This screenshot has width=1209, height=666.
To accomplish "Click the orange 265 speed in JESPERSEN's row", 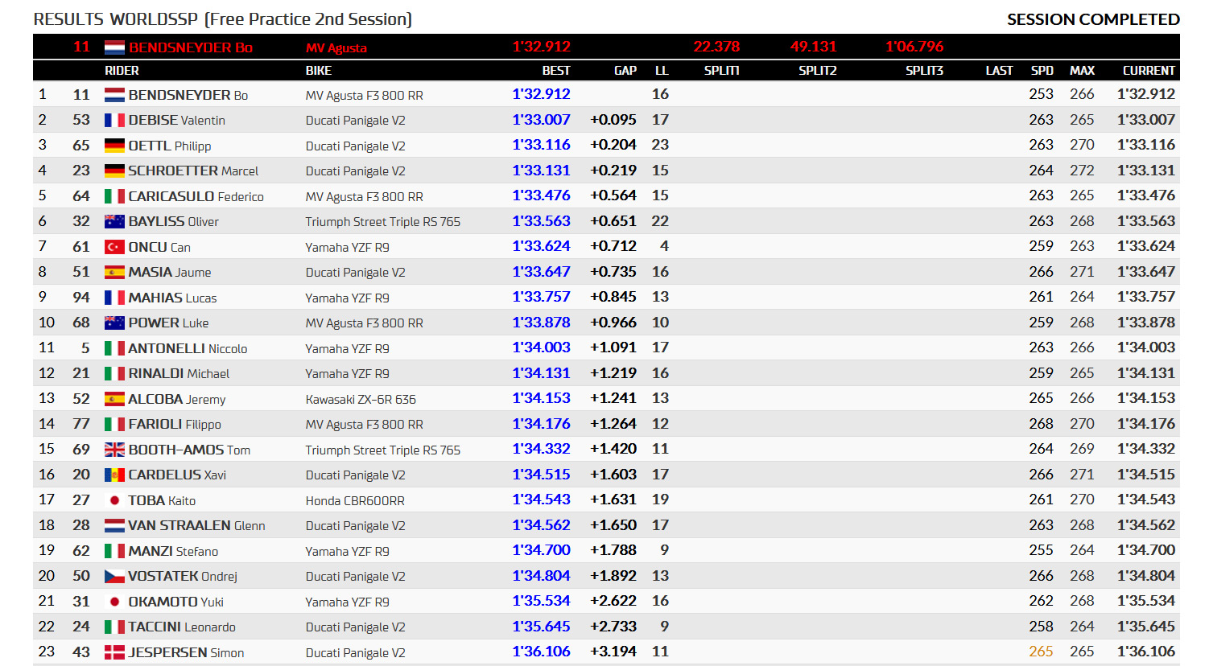I will coord(1041,652).
